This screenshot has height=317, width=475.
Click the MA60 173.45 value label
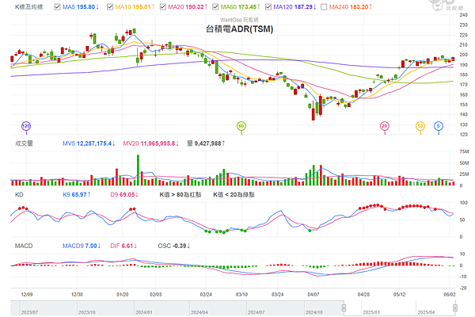(x=241, y=6)
